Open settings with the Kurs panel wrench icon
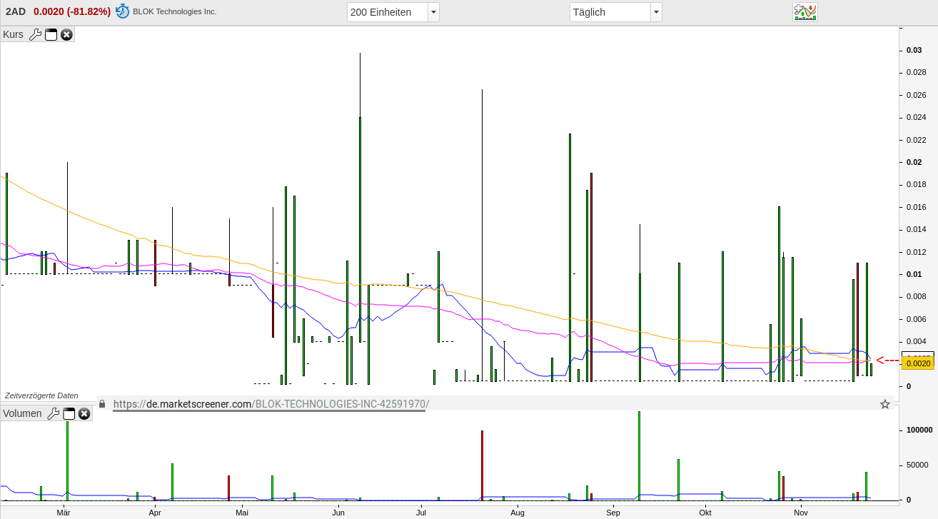 click(x=35, y=34)
